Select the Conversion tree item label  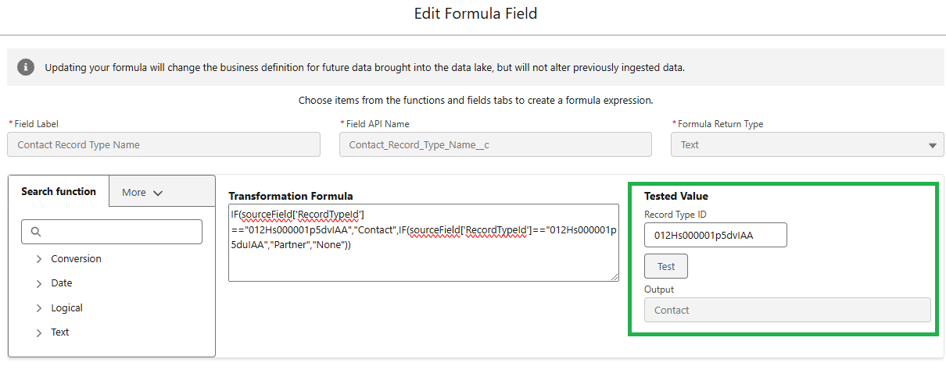(77, 259)
